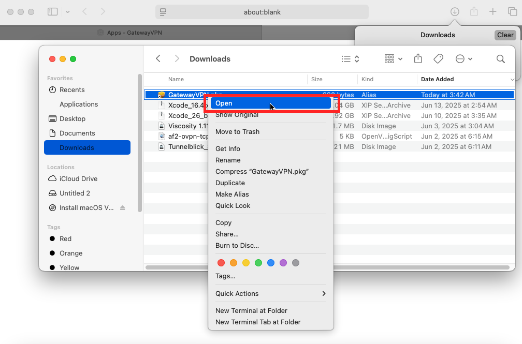
Task: Open Finder edit tags icon
Action: [x=439, y=59]
